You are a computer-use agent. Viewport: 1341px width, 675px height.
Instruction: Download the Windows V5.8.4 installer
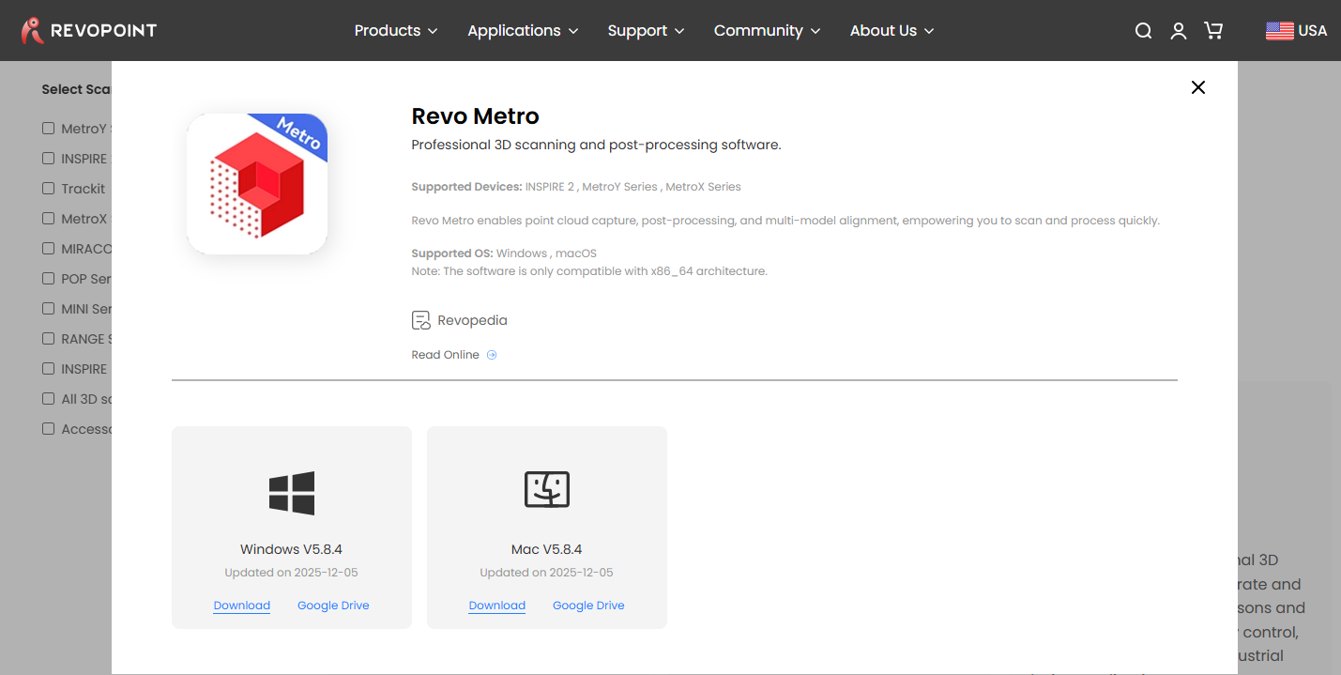click(x=242, y=606)
